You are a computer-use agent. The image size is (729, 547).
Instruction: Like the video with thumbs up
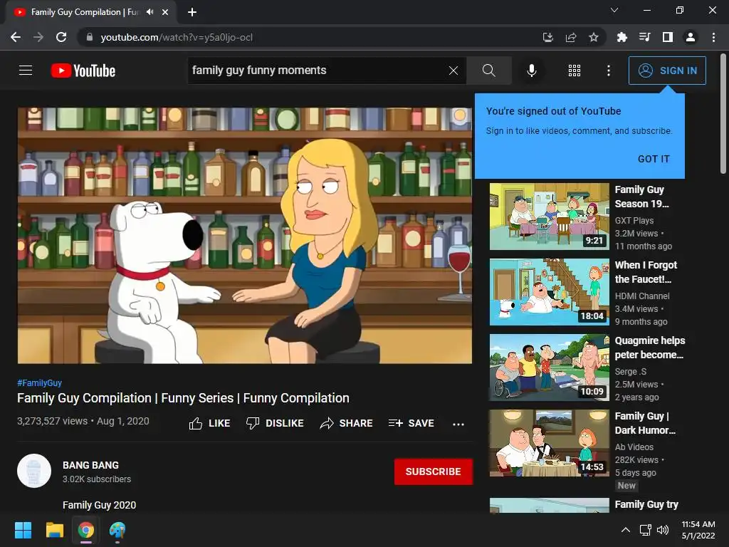(x=209, y=423)
